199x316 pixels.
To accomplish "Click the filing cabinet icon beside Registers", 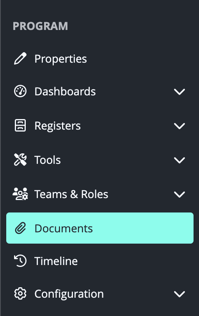I will point(20,126).
